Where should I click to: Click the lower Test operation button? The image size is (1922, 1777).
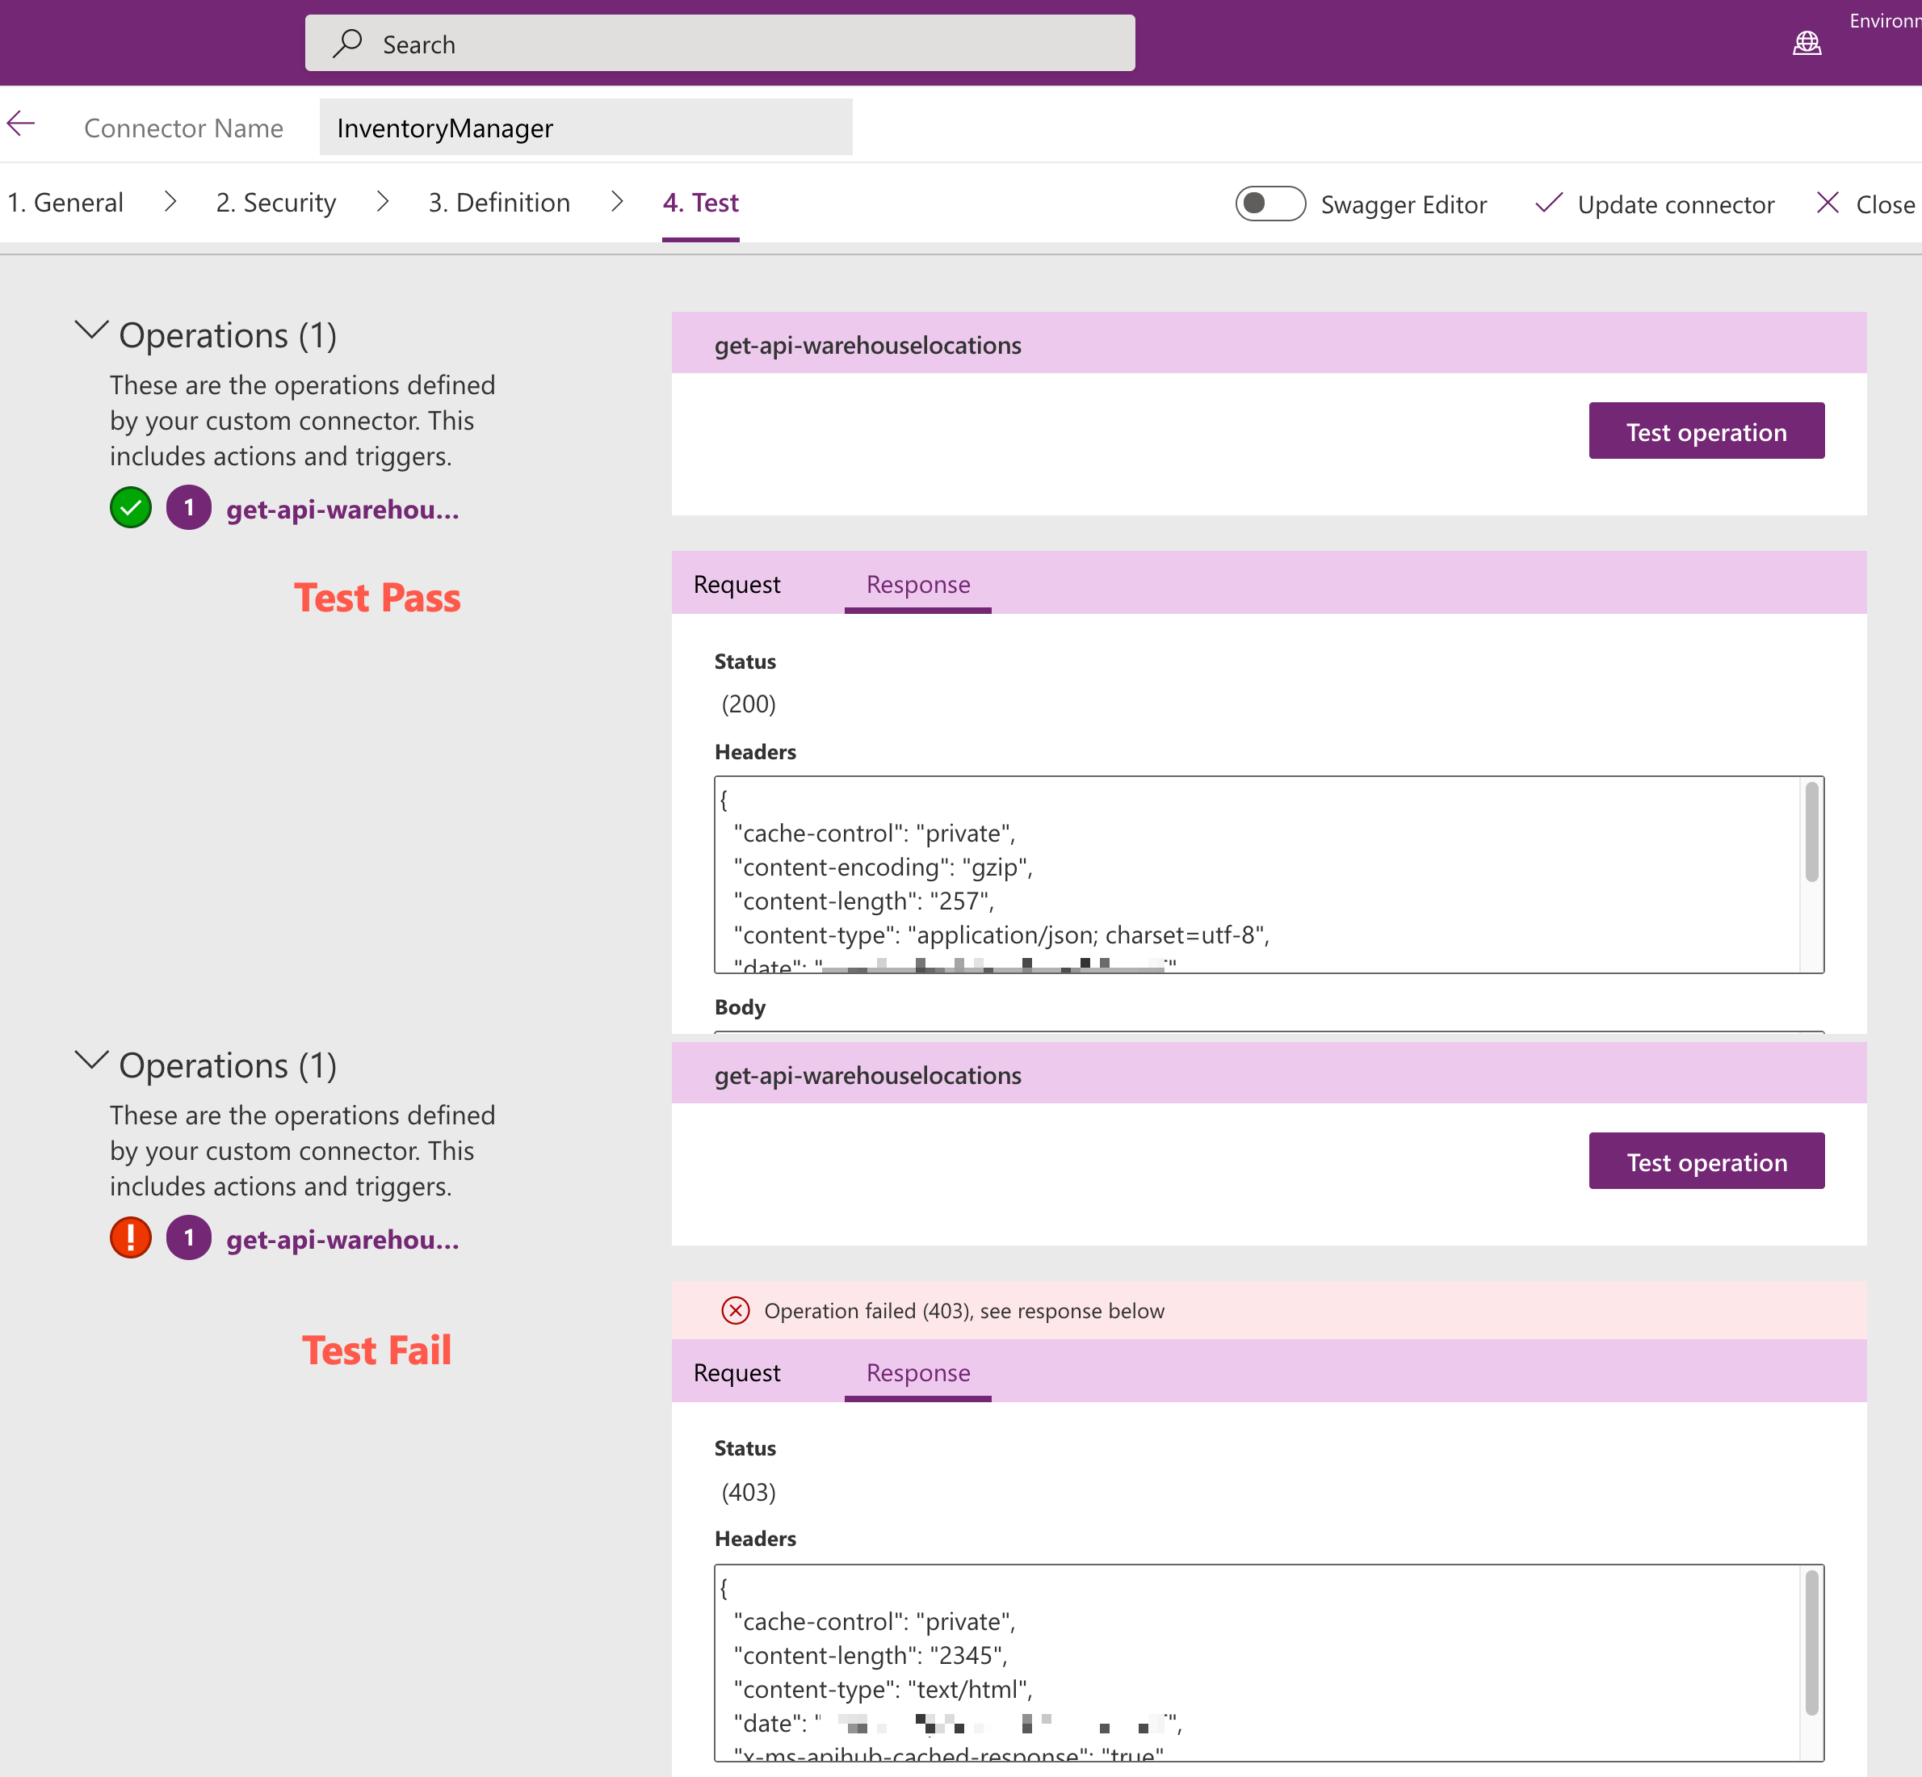[x=1706, y=1162]
